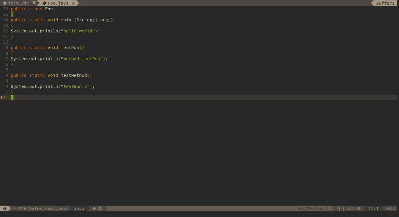The height and width of the screenshot is (217, 399).
Task: Click the circled 1 buffer icon in statusline
Action: pos(5,208)
